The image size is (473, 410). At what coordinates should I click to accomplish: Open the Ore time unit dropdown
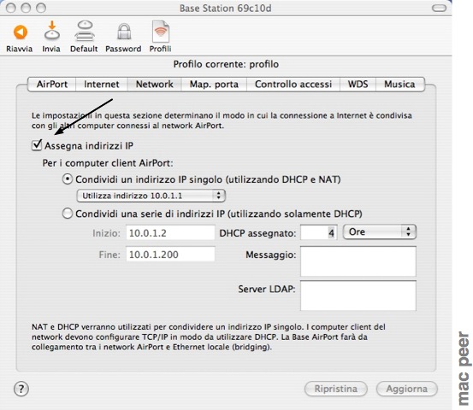click(x=380, y=232)
